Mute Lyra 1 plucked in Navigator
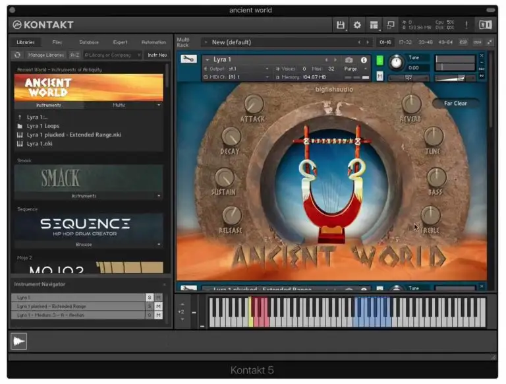This screenshot has width=506, height=384. click(x=158, y=306)
